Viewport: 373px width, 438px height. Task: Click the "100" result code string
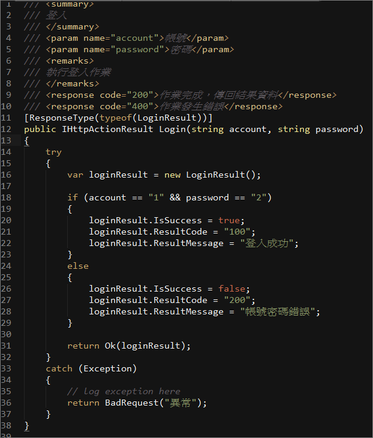(237, 232)
